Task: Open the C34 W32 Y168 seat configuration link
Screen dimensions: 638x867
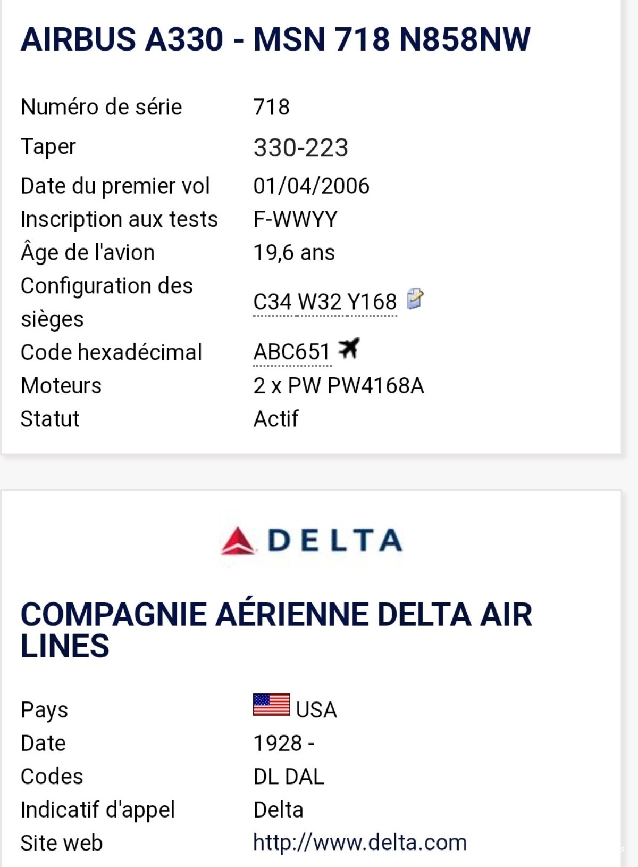Action: [x=325, y=302]
